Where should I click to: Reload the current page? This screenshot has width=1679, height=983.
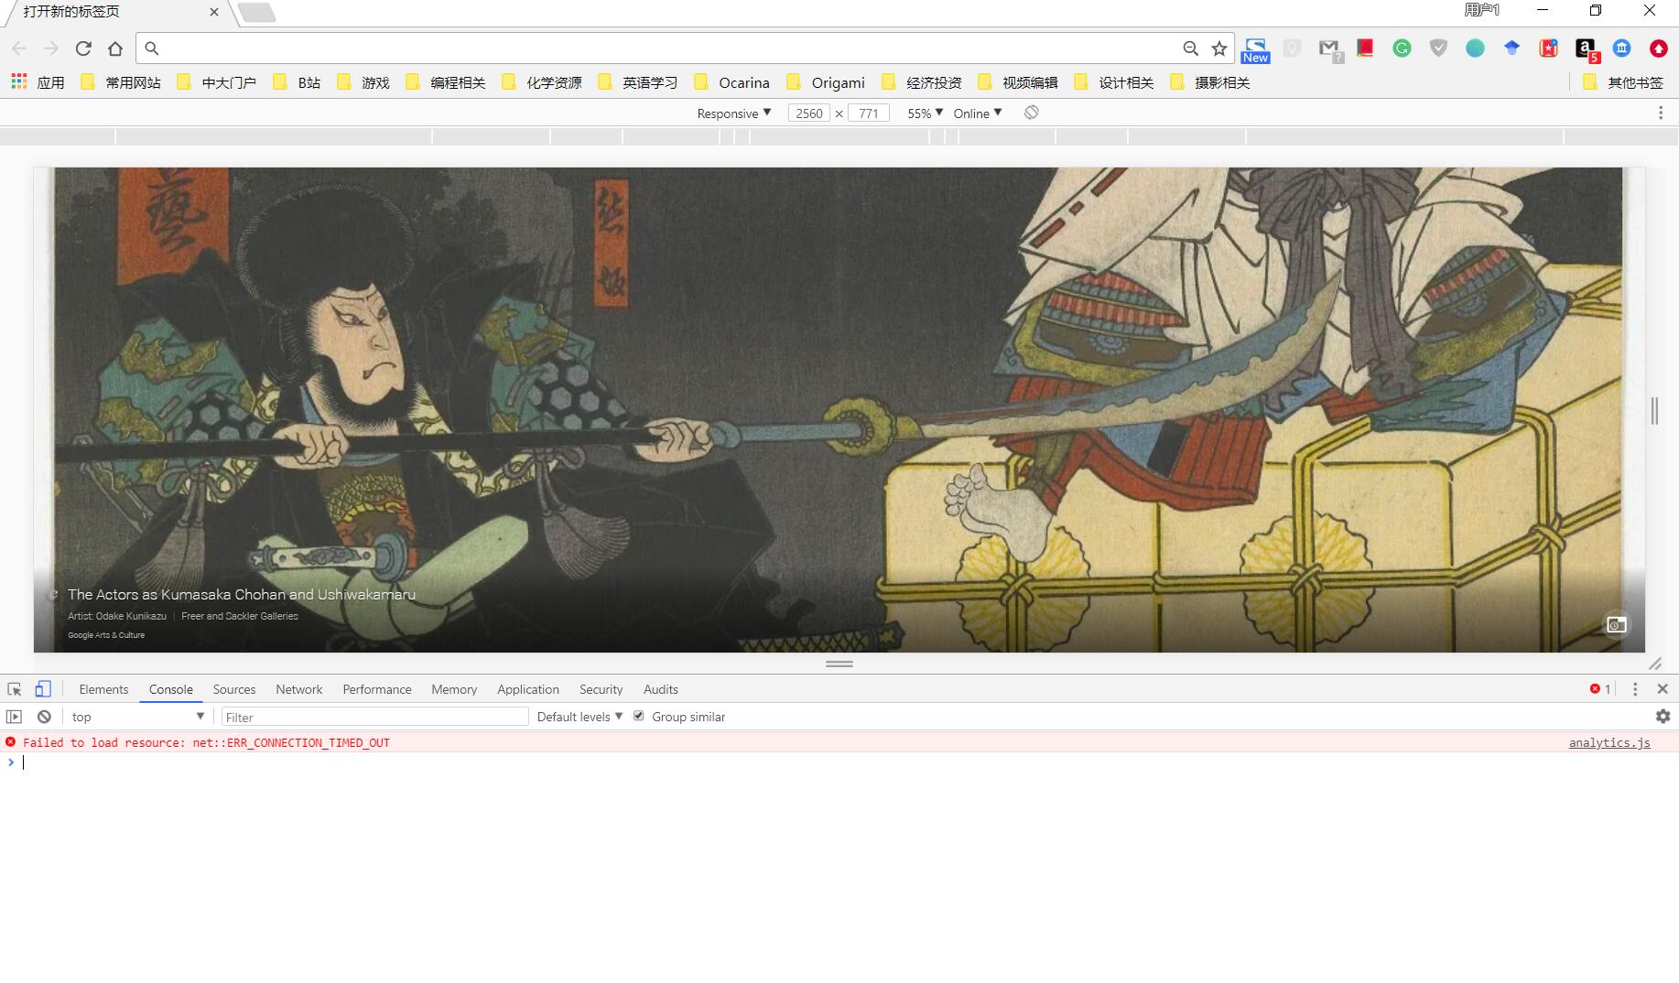coord(83,49)
